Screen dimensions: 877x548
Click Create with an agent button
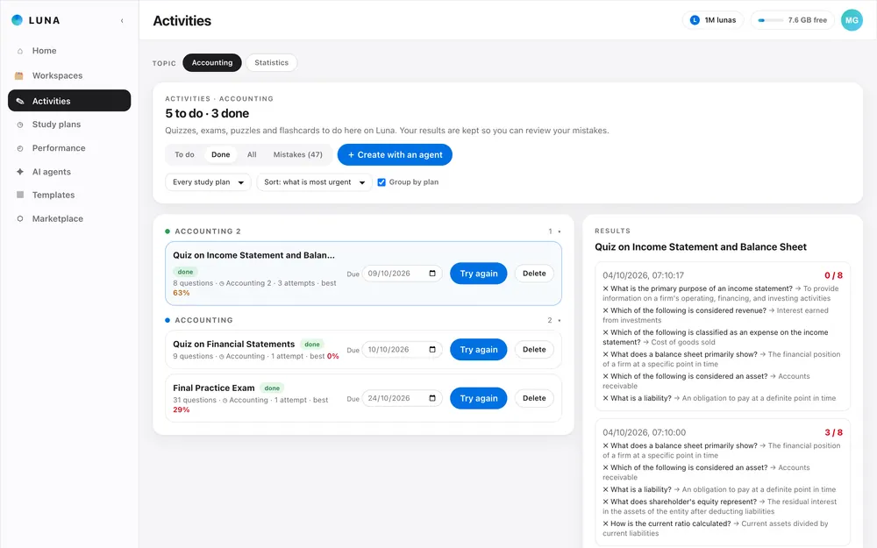coord(395,155)
